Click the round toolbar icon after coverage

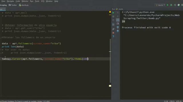179,5
